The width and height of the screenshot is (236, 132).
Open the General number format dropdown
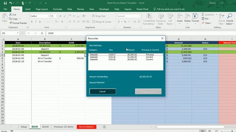click(x=139, y=16)
